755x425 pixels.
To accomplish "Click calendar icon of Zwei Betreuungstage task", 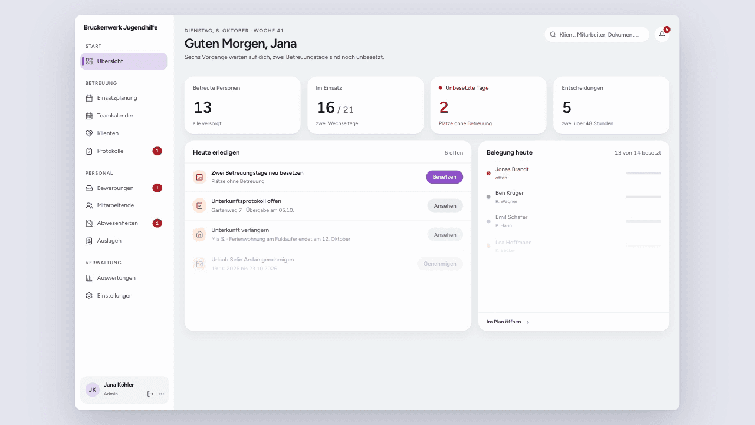I will [199, 177].
